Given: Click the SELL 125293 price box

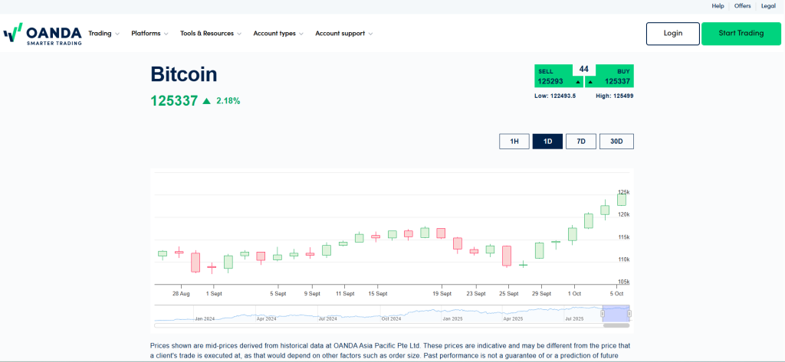Looking at the screenshot, I should pos(559,76).
